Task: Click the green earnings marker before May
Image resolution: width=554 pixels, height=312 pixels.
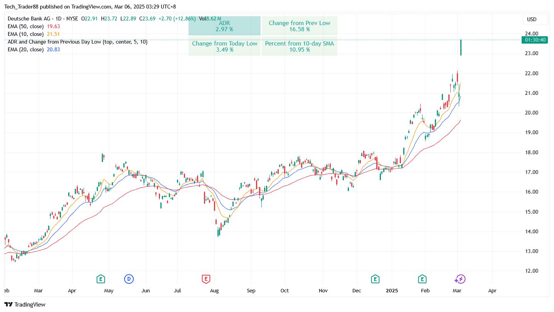Action: coord(101,279)
